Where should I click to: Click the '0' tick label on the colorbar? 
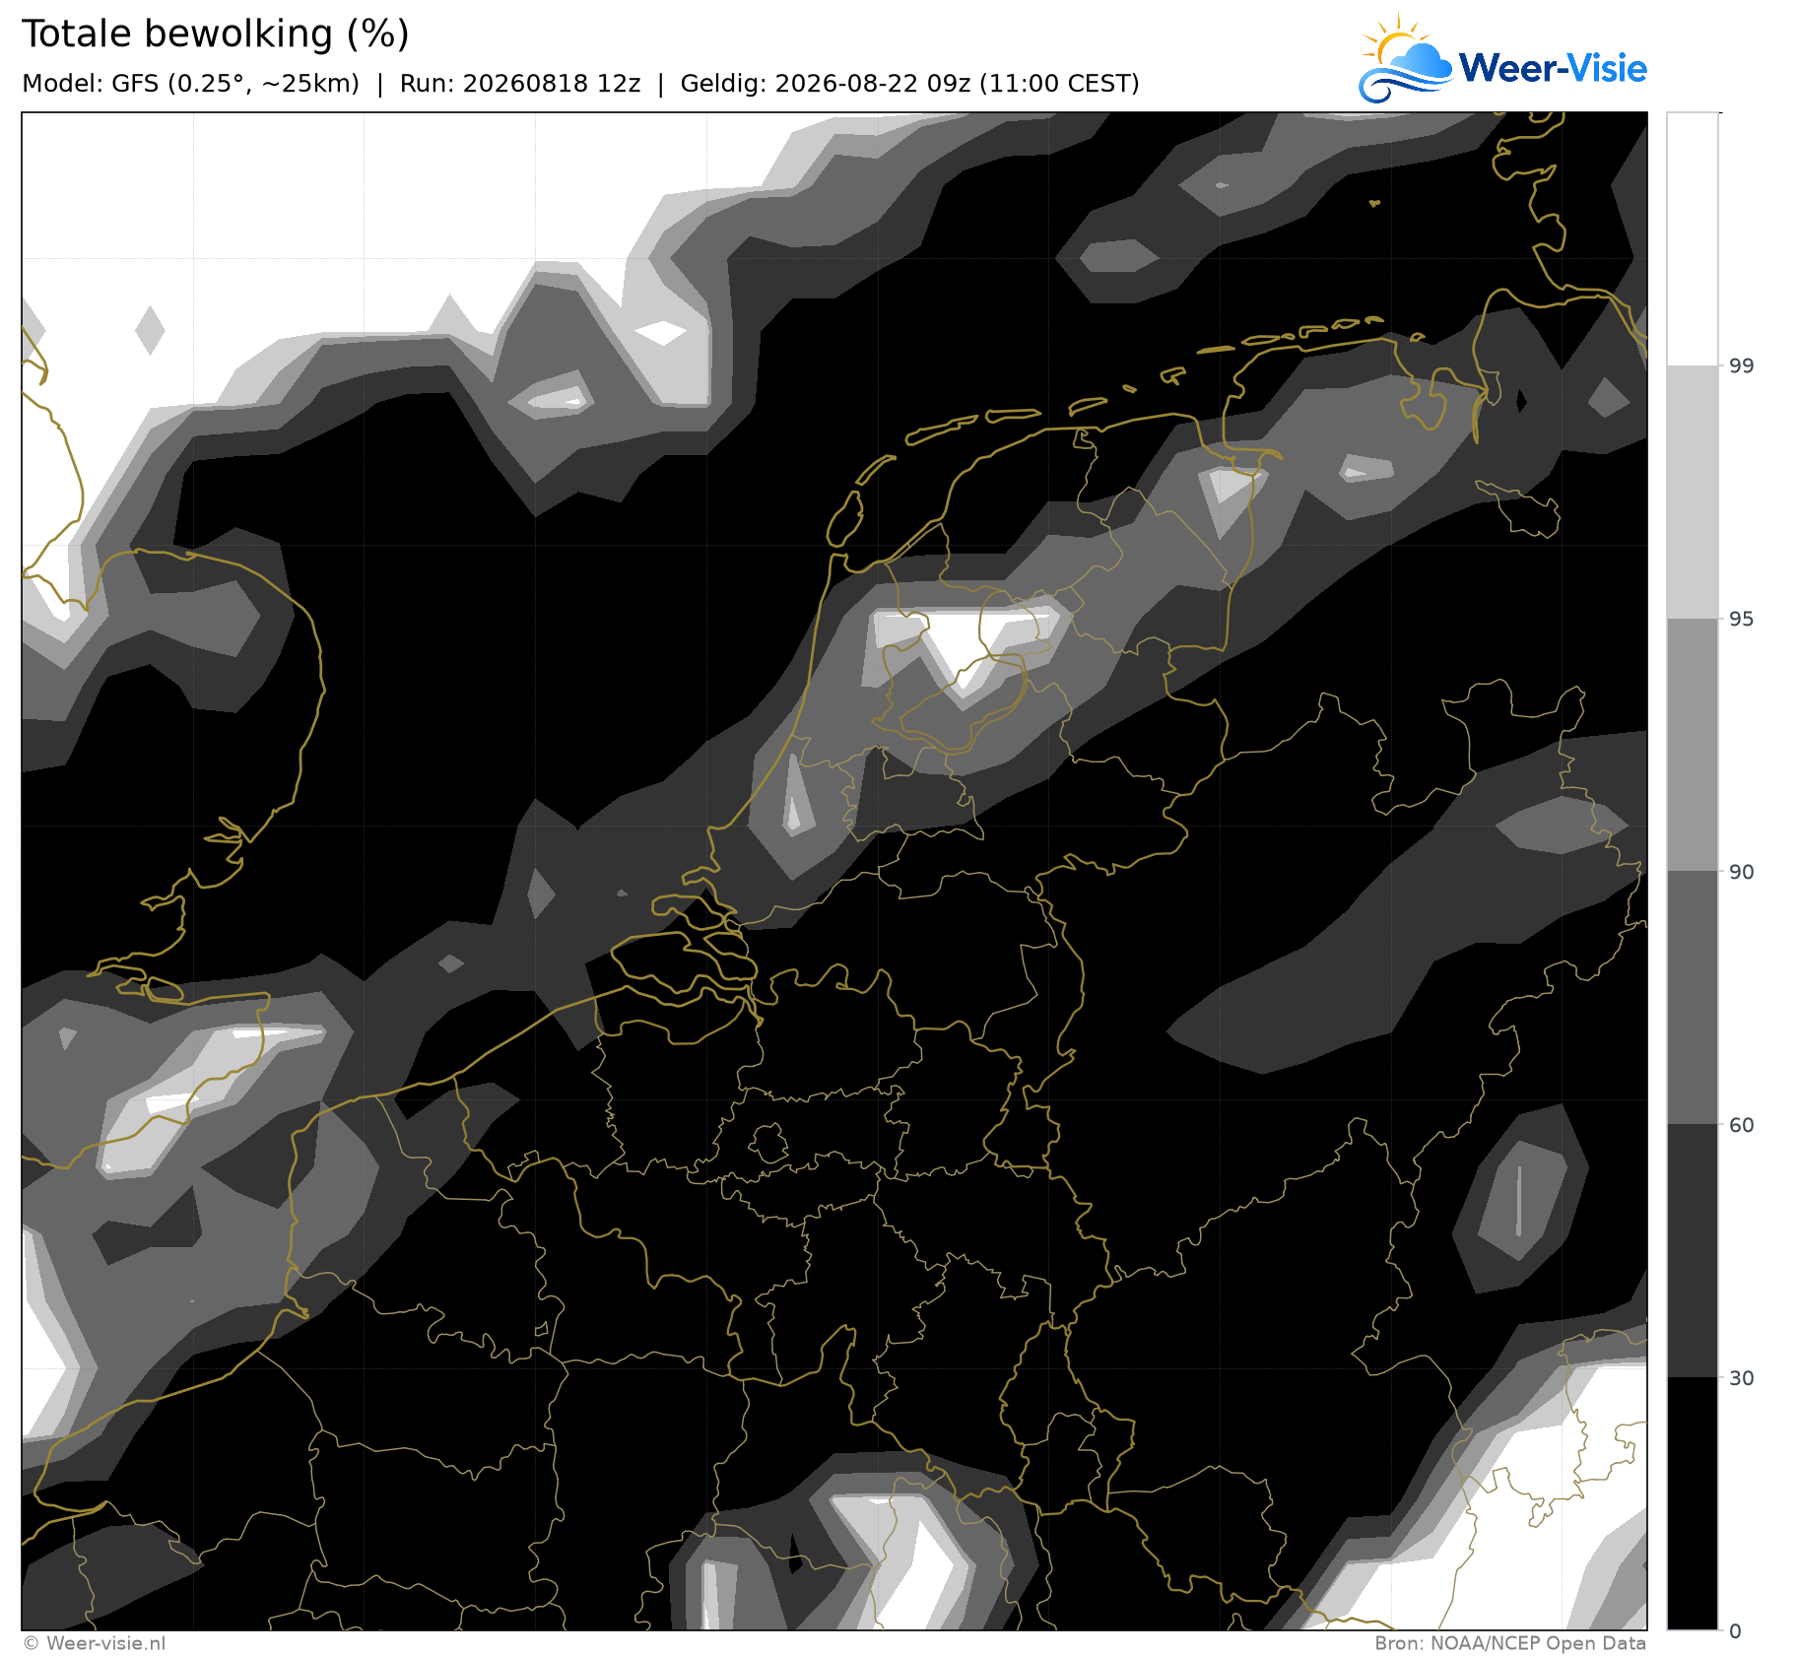click(1736, 1631)
